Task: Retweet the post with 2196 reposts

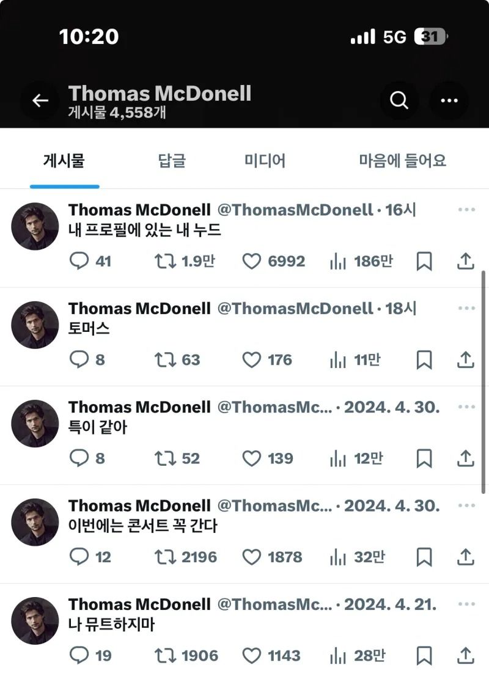Action: 165,557
